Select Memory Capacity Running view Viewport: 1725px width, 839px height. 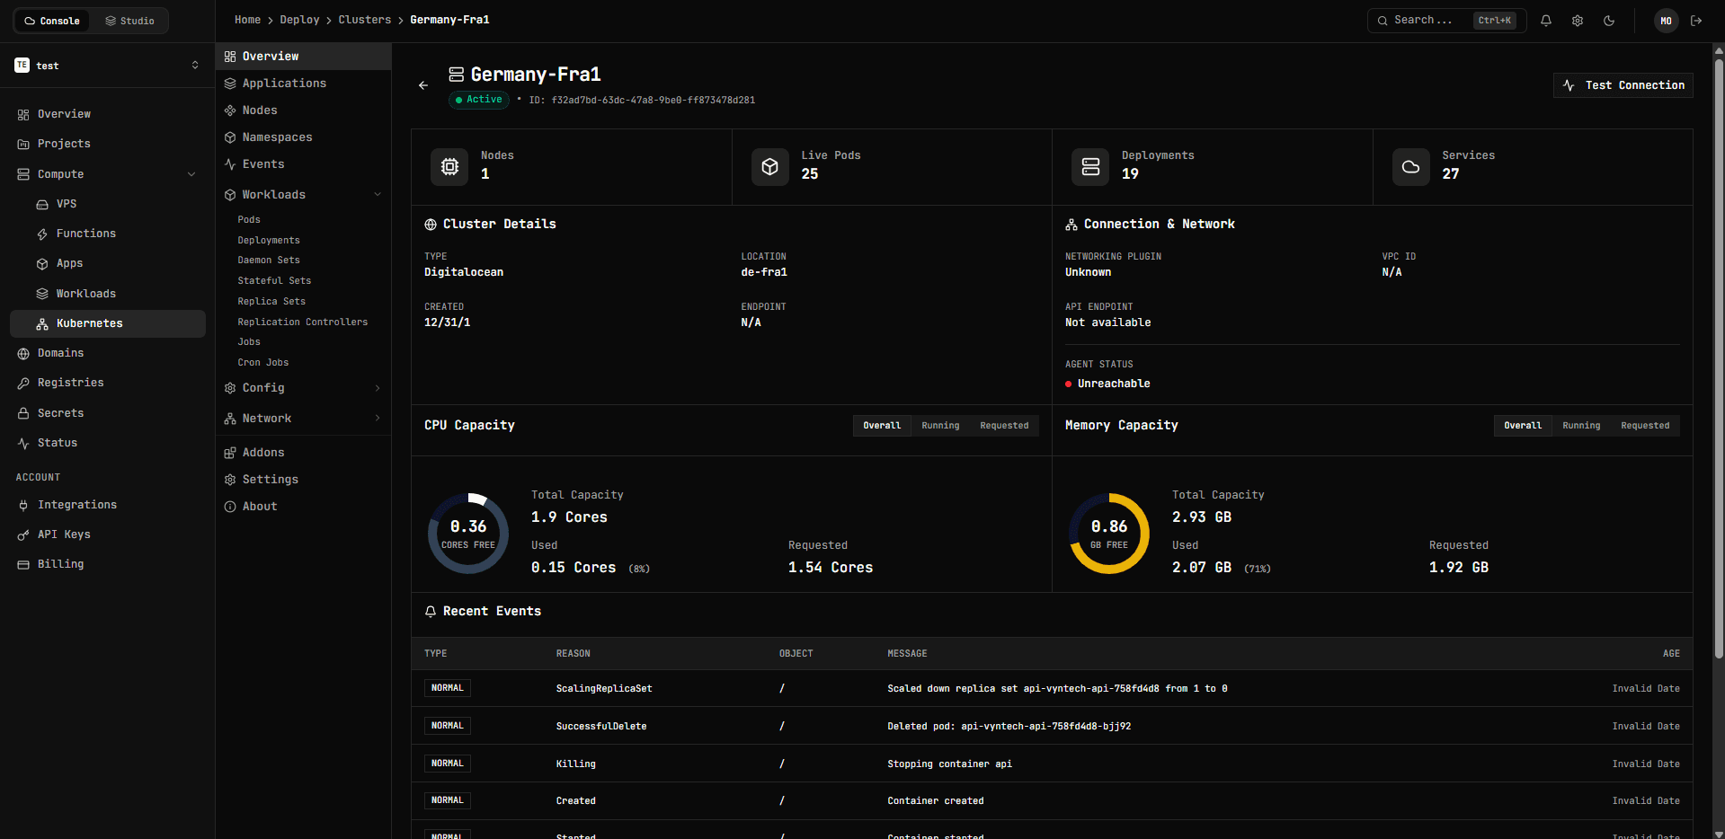coord(1581,426)
